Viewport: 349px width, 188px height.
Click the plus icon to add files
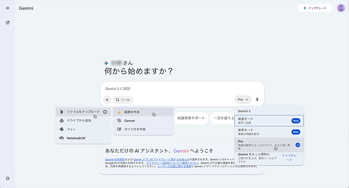(x=107, y=99)
